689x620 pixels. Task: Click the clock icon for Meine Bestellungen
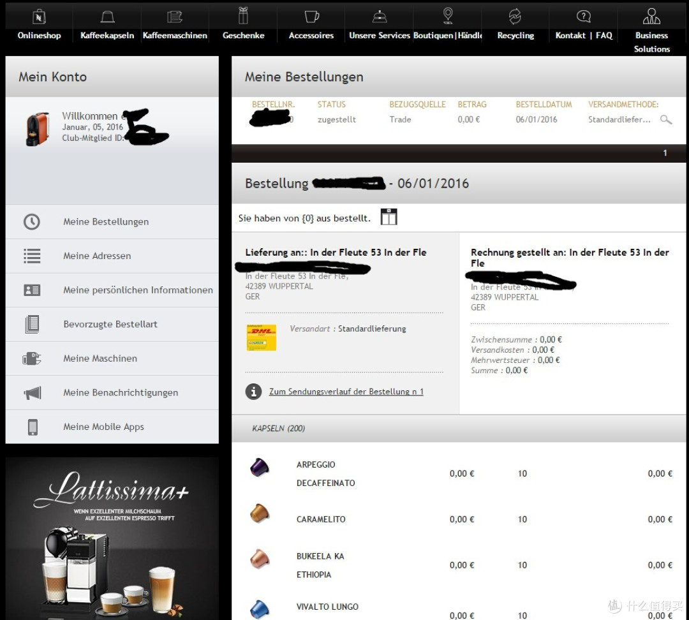(32, 221)
